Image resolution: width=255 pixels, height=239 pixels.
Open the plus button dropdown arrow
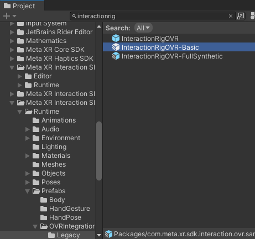click(x=14, y=16)
